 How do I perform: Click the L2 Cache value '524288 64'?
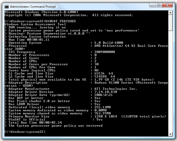105,77
